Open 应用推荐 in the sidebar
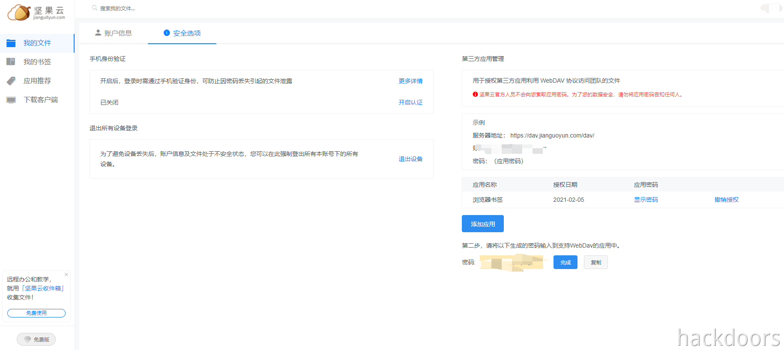784x350 pixels. 37,81
